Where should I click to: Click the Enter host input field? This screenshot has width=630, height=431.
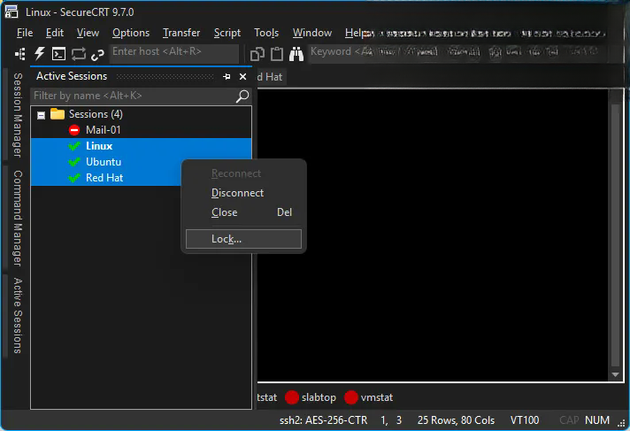point(174,53)
